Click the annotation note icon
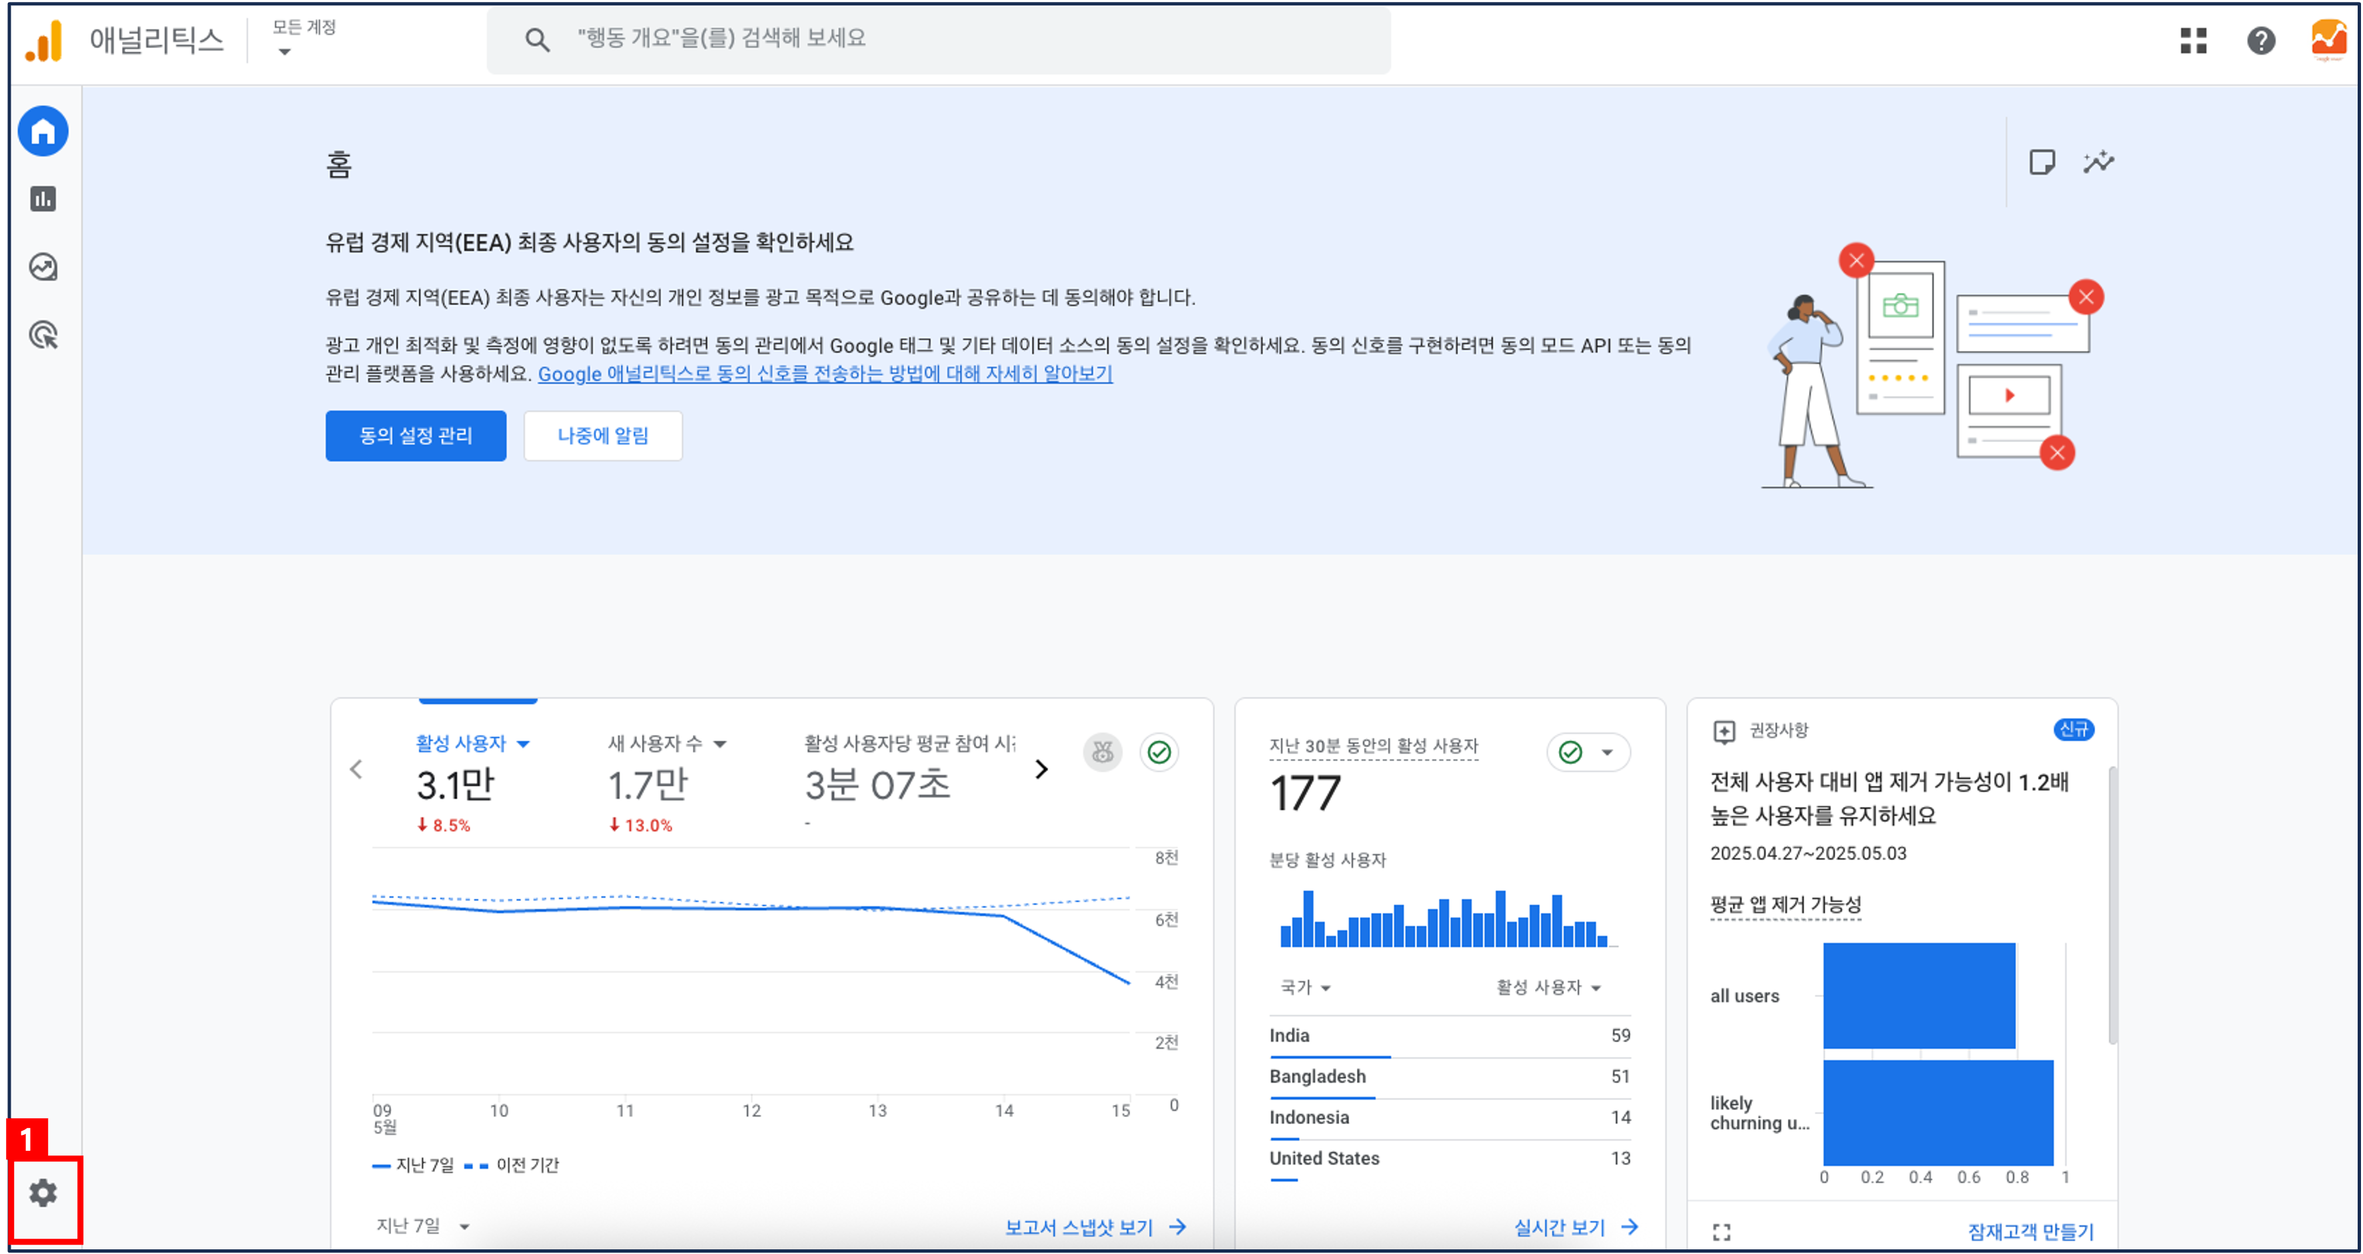The image size is (2363, 1254). (x=2042, y=162)
